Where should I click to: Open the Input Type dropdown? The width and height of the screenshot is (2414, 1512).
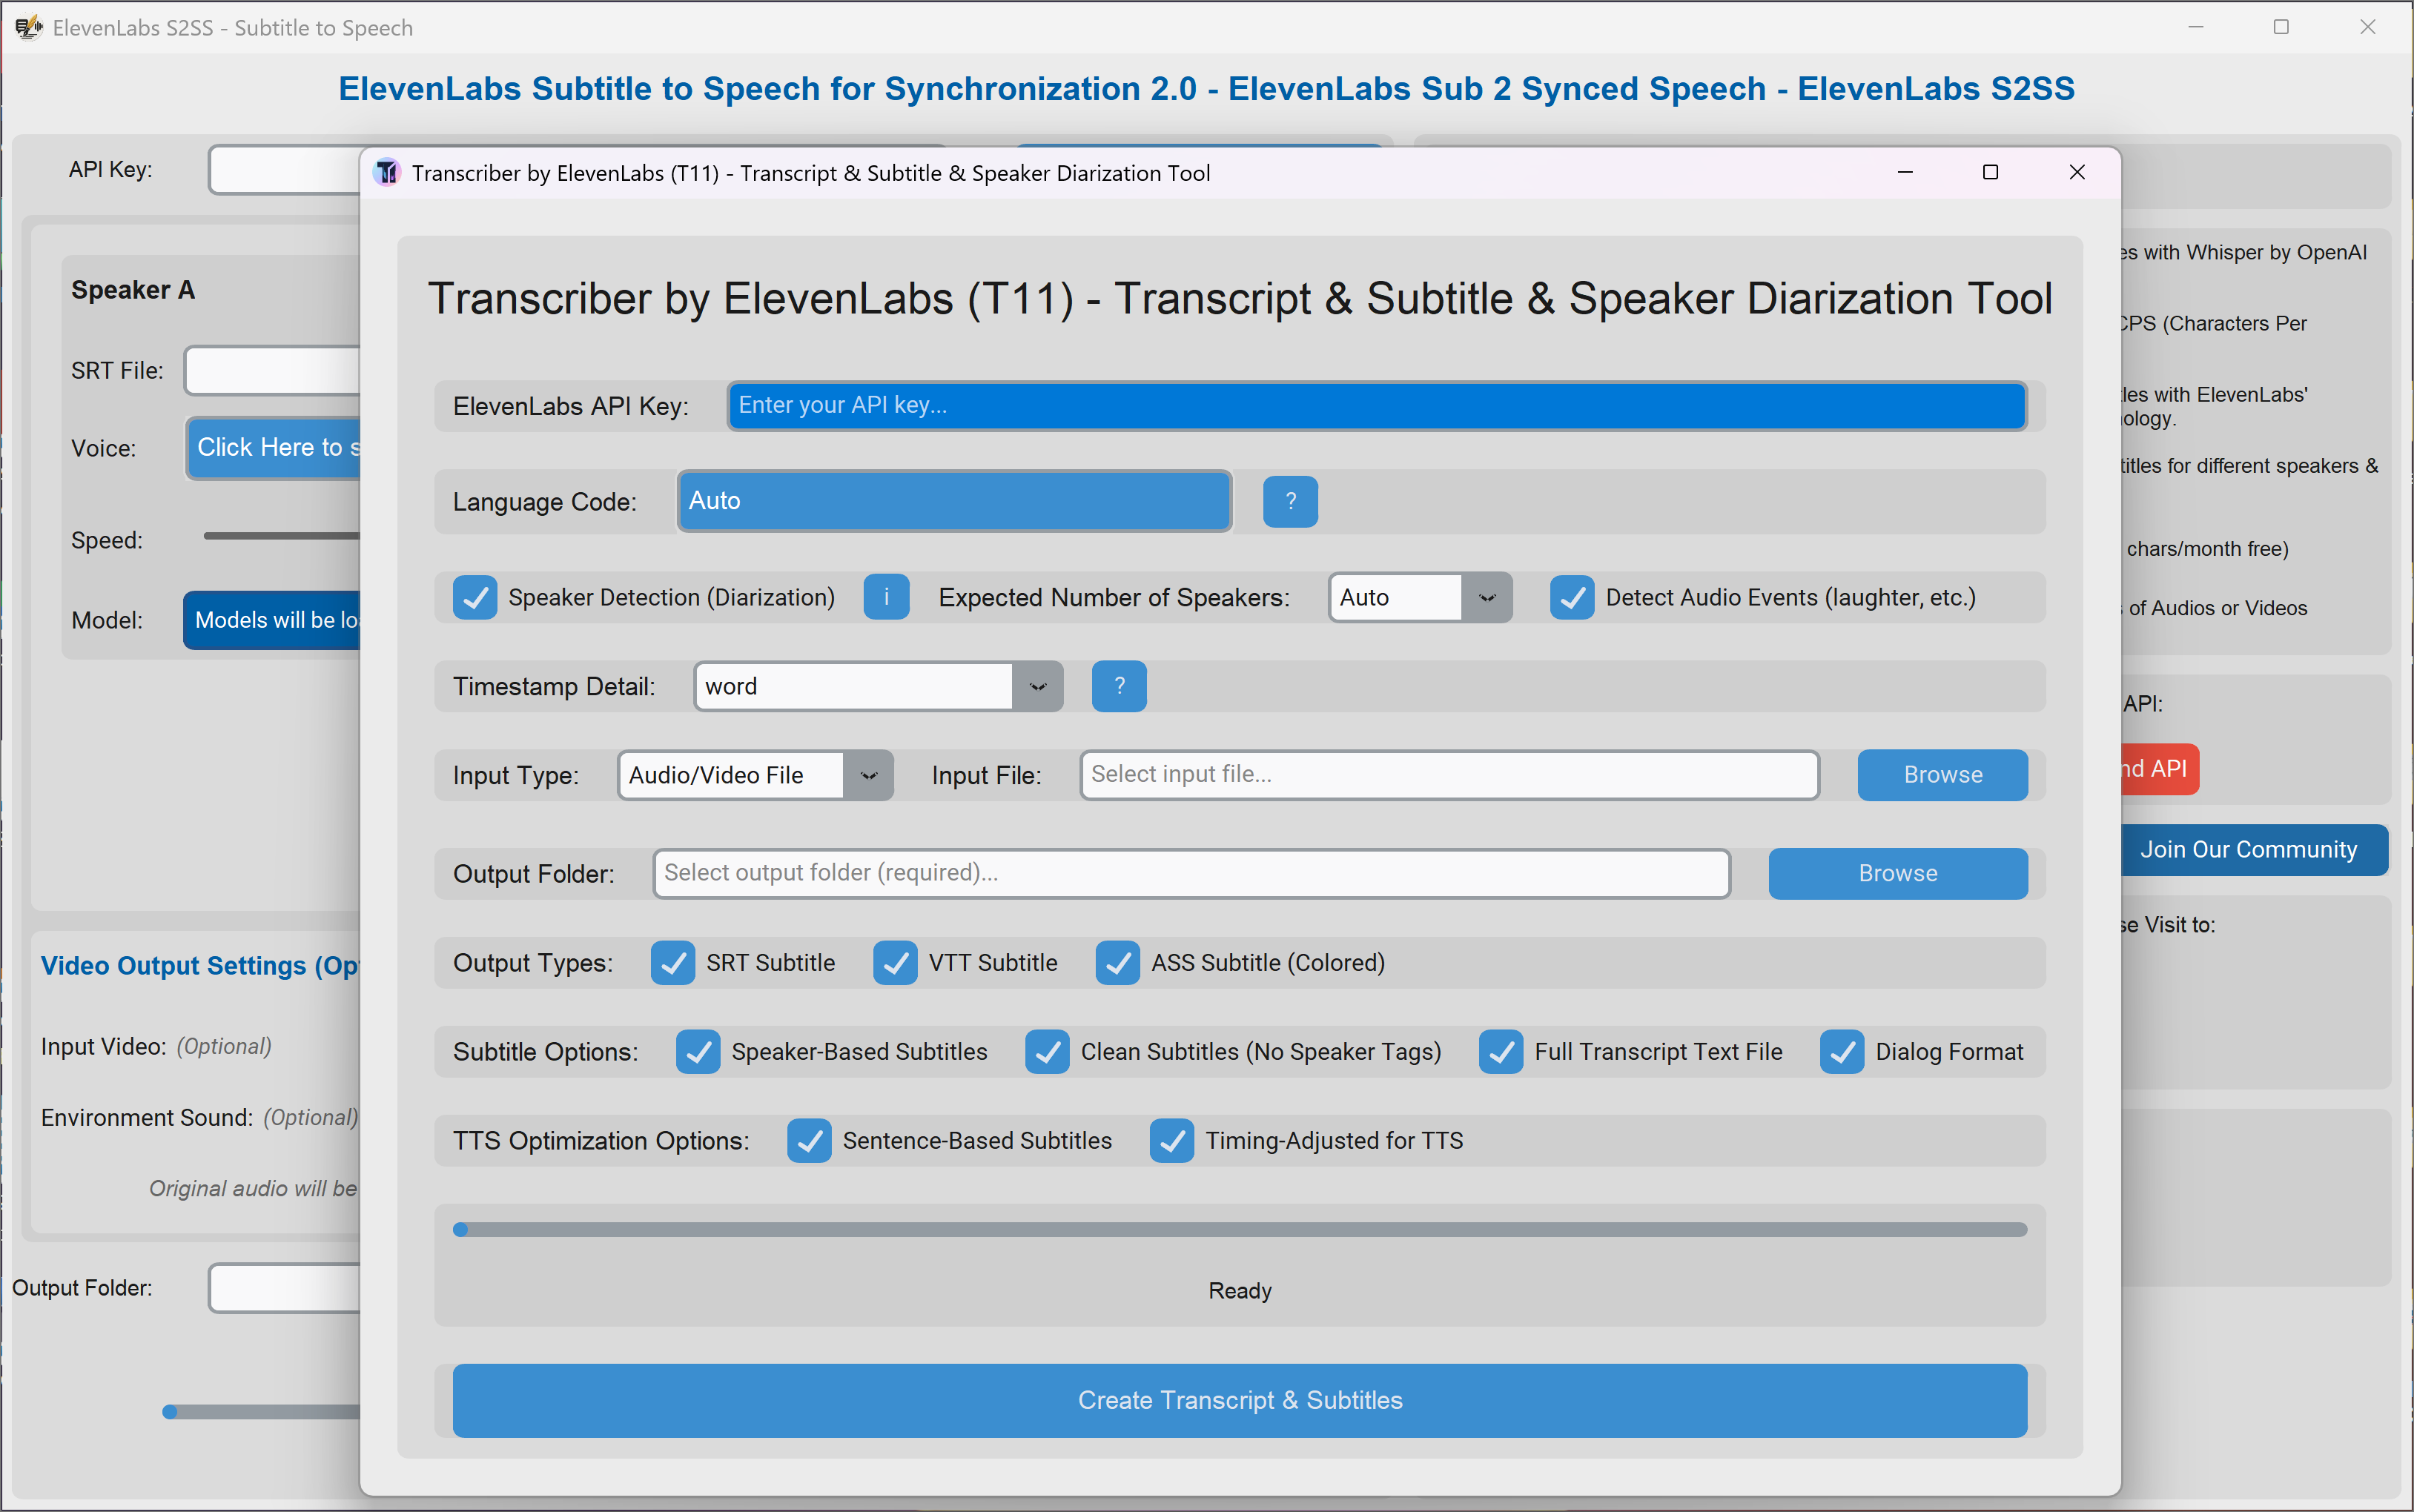click(x=868, y=775)
